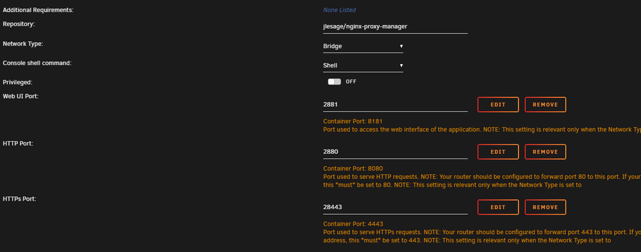Click the Network Type label

click(23, 44)
